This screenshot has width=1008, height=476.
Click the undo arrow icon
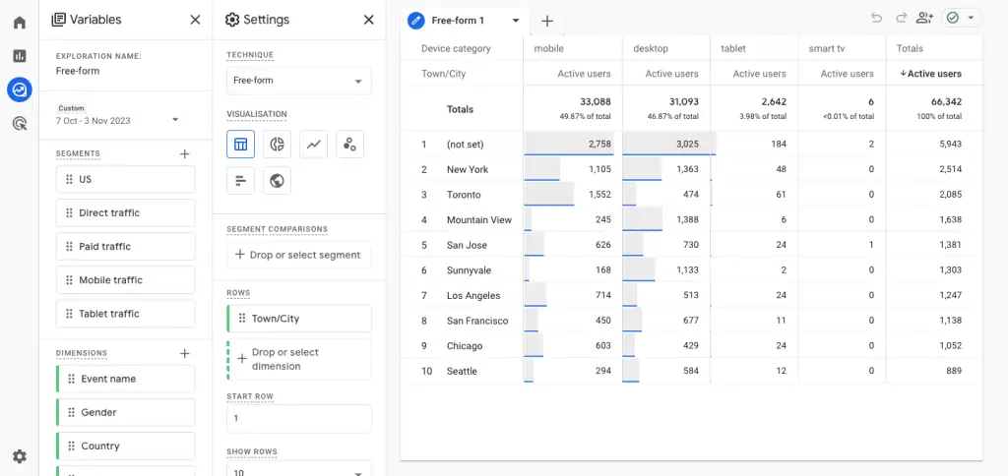[876, 18]
